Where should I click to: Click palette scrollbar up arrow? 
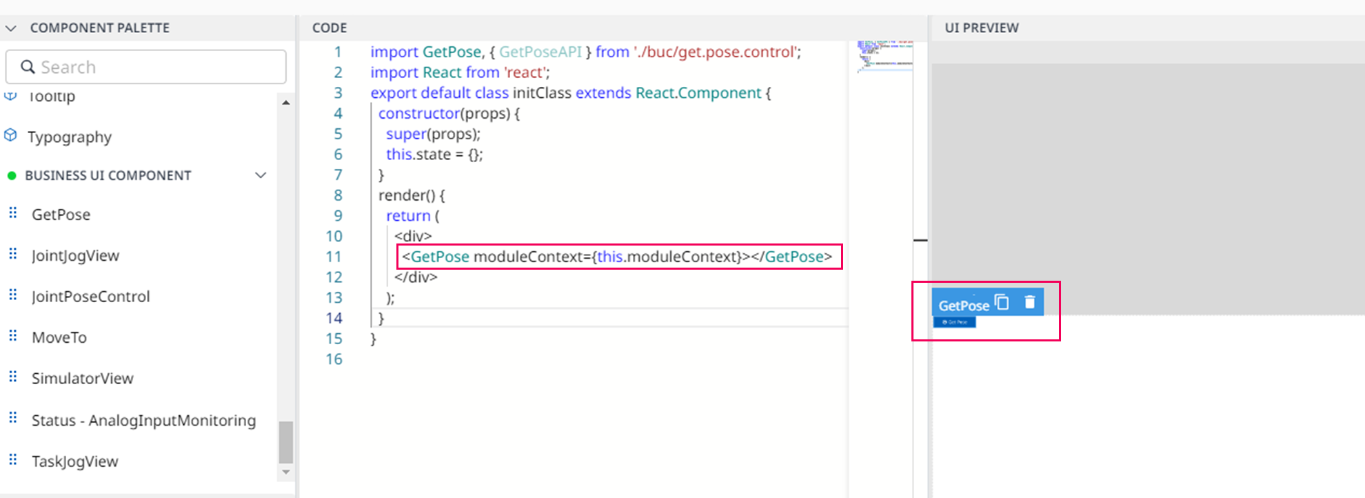[286, 103]
